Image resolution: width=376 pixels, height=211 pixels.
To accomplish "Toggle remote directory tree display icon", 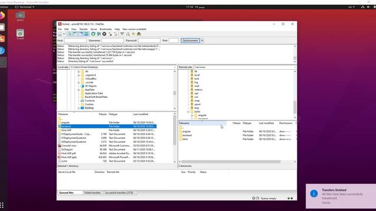I will (81, 34).
